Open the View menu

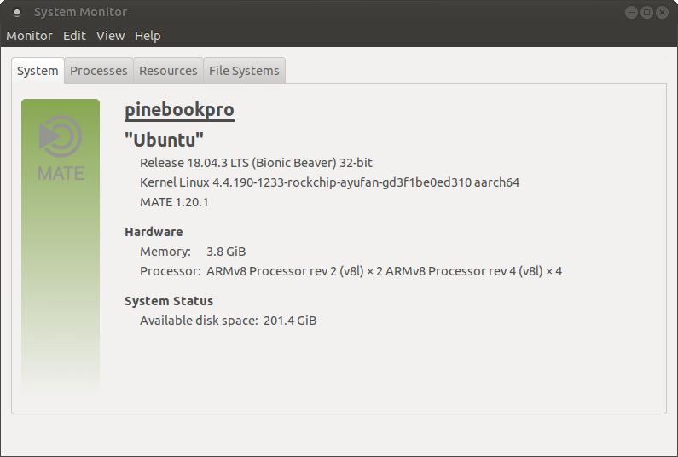click(x=110, y=36)
